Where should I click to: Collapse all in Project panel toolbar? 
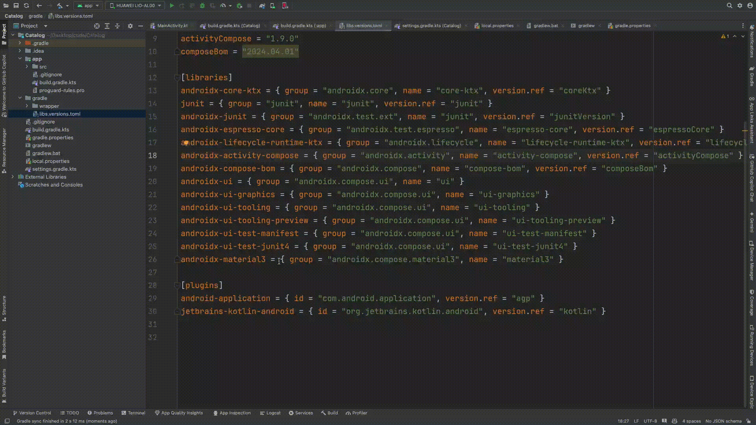pyautogui.click(x=117, y=26)
